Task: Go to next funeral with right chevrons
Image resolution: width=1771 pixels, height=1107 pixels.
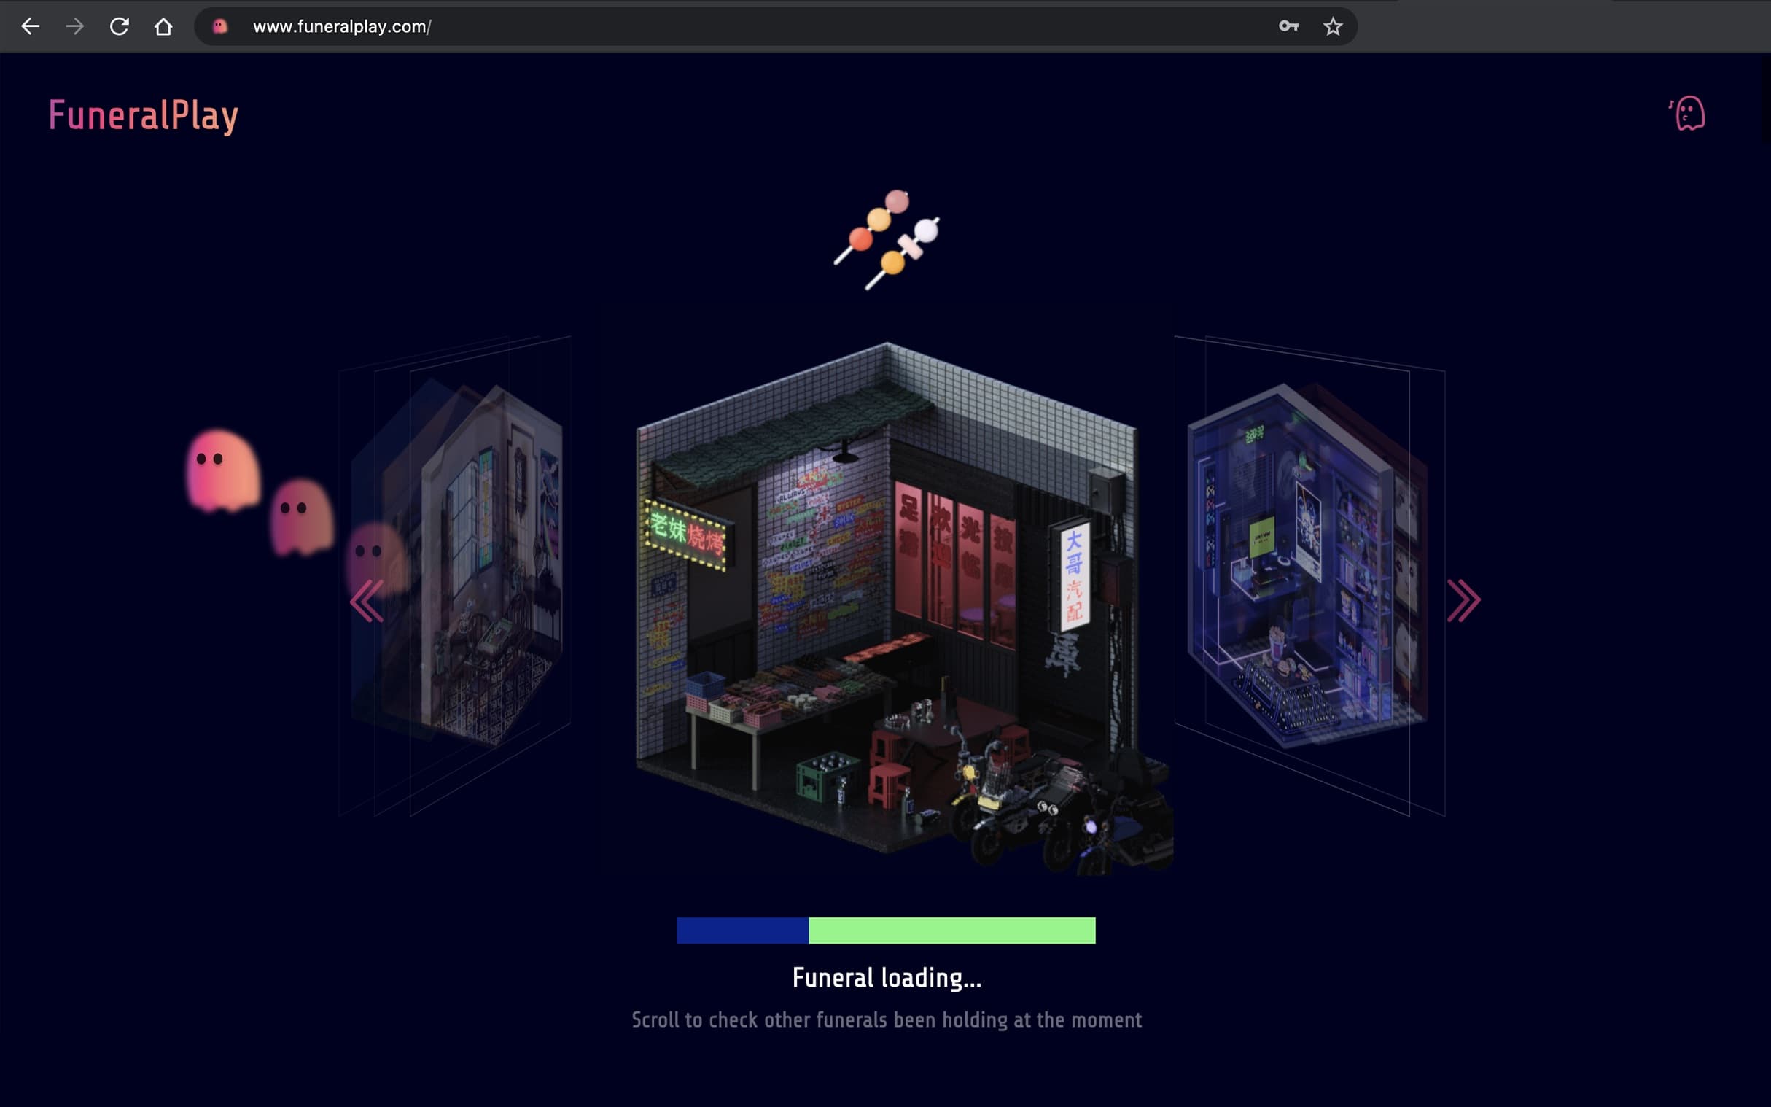Action: [x=1463, y=601]
